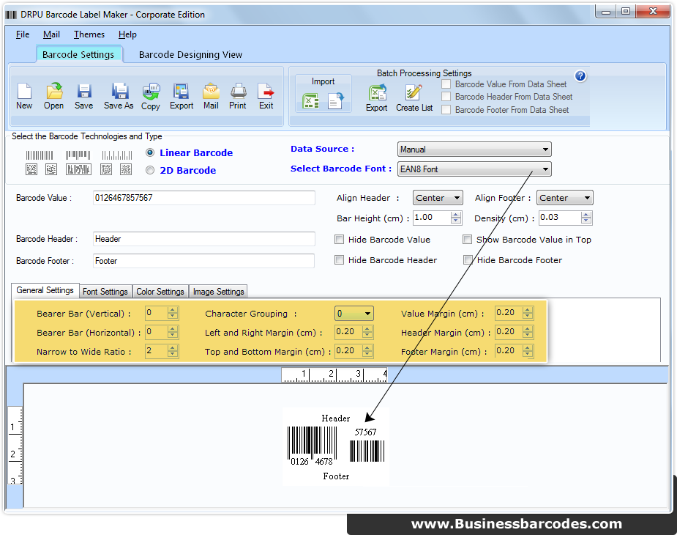
Task: Increase Bar Height with the up arrow
Action: click(x=456, y=215)
